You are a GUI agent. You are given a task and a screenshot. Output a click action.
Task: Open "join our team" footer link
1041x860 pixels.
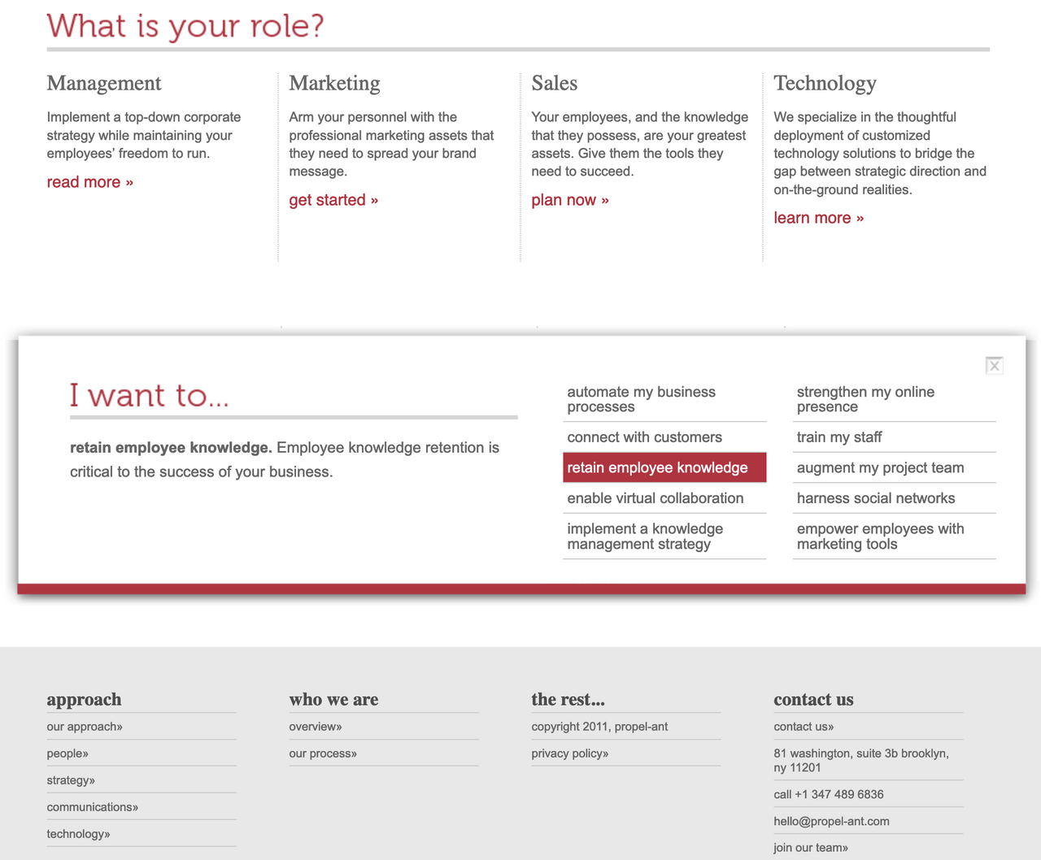pos(811,848)
